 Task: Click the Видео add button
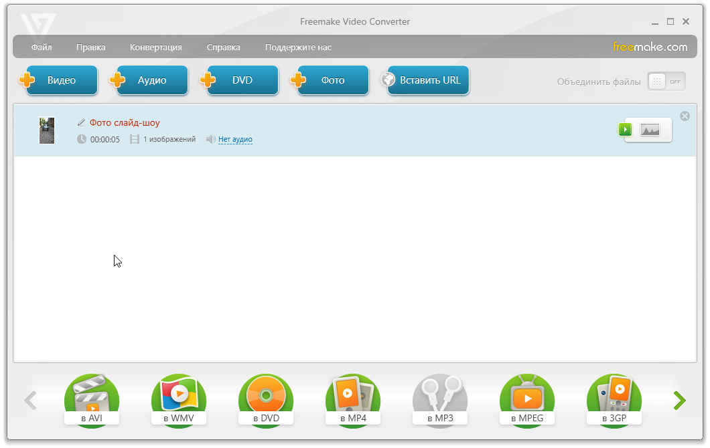59,80
